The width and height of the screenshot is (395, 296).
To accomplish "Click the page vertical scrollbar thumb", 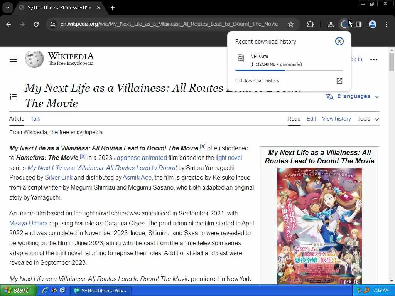I will (392, 62).
